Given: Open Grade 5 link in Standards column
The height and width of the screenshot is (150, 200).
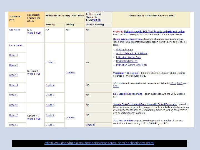Looking at the screenshot, I should click(x=13, y=95).
